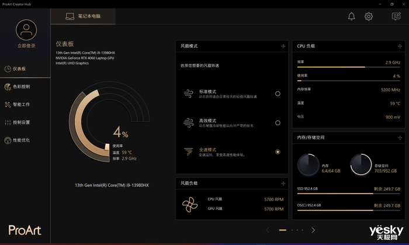Click the user profile avatar icon
Viewport: 409px width, 245px height.
point(26,30)
